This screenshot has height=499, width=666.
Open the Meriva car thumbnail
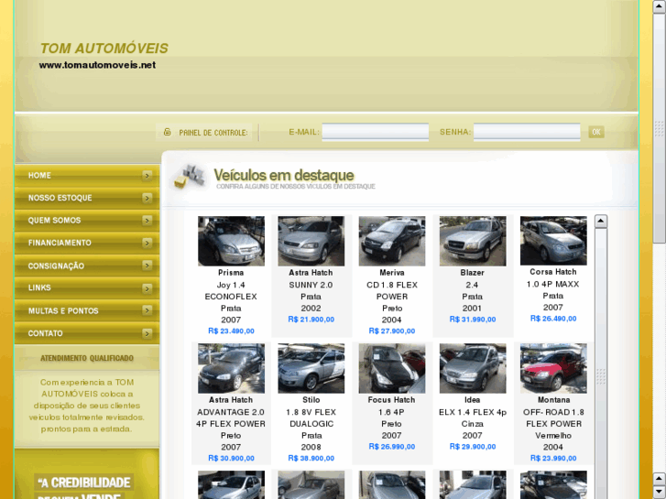coord(391,241)
